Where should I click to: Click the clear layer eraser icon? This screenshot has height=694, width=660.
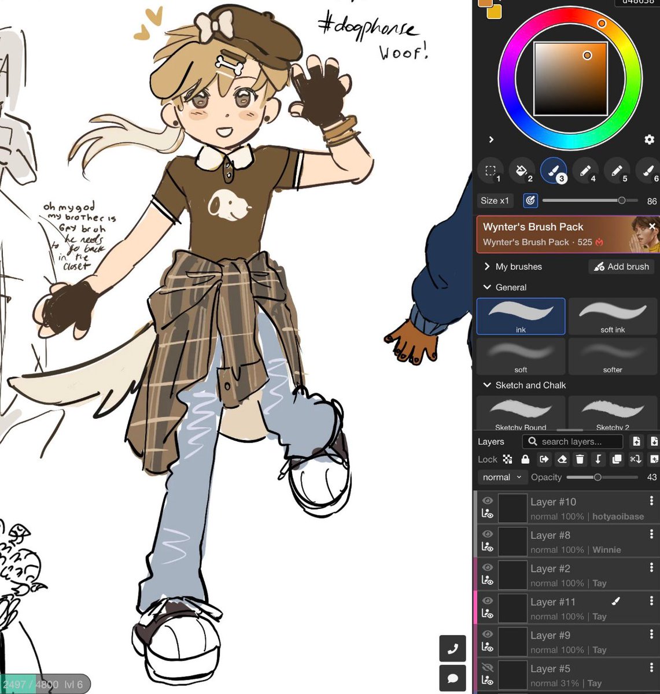tap(562, 459)
